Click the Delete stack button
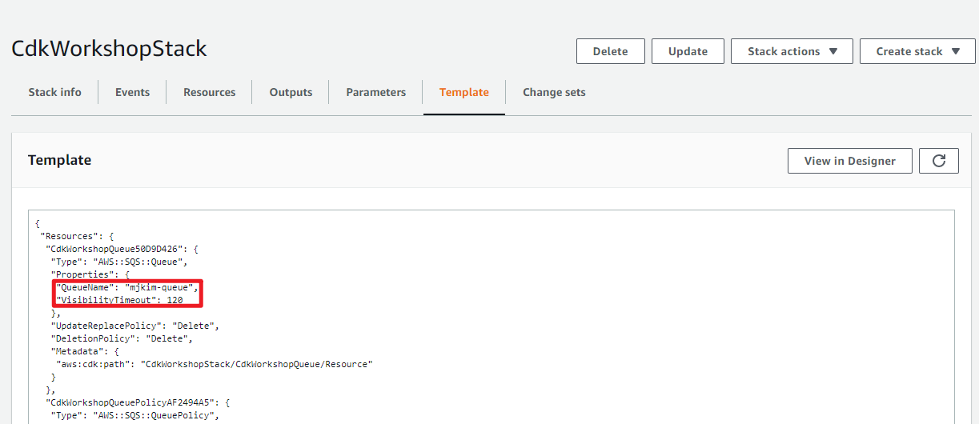This screenshot has height=424, width=979. click(610, 51)
